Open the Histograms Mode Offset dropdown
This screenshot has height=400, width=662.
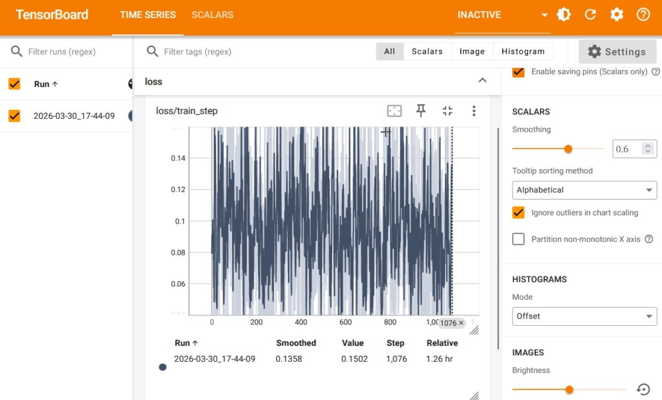[584, 317]
